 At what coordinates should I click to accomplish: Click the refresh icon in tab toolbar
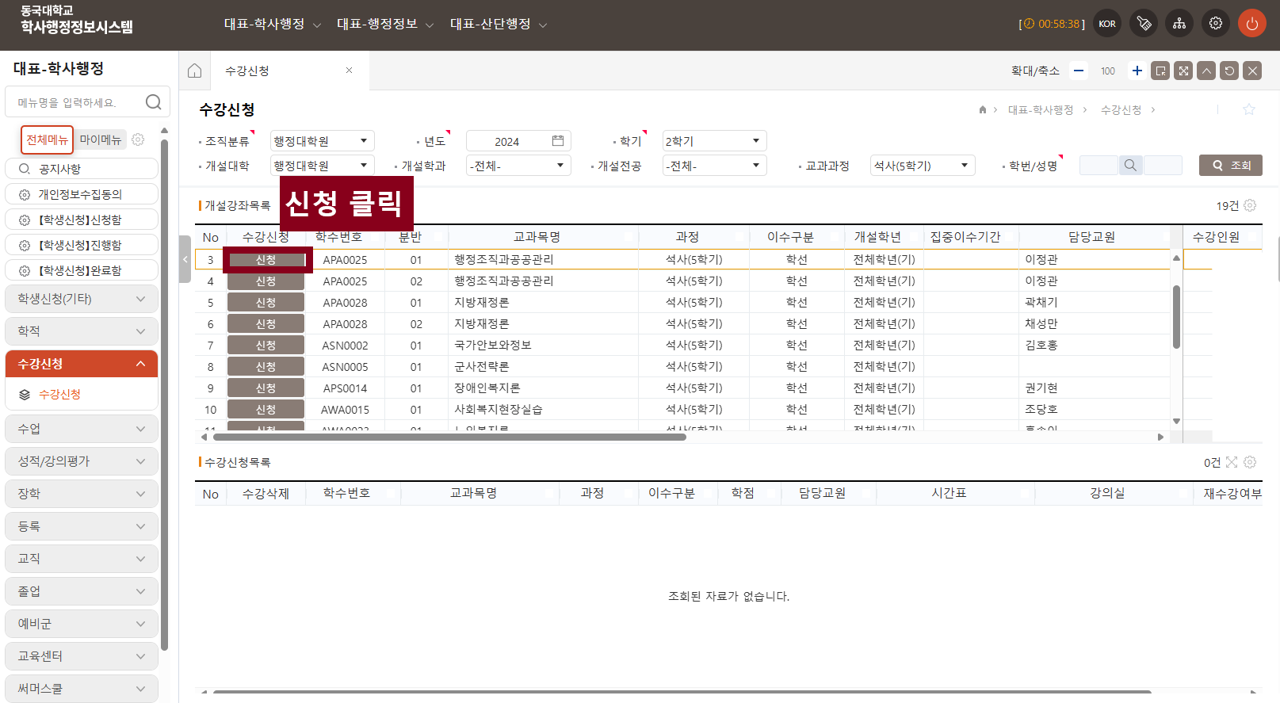[1229, 71]
